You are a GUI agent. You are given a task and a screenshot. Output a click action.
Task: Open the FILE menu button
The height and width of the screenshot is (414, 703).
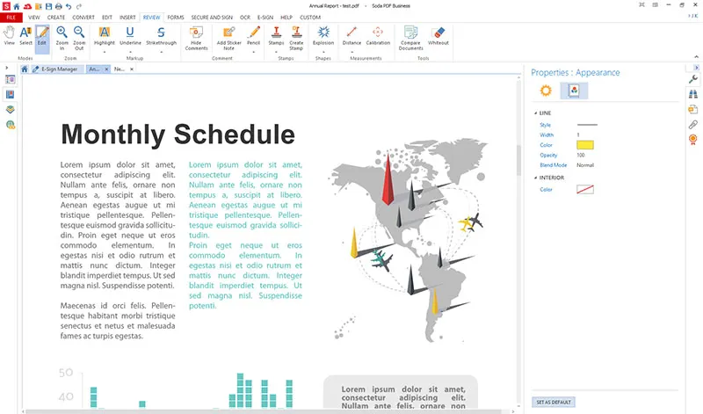[x=11, y=17]
